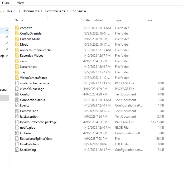The width and height of the screenshot is (183, 169).
Task: Click The Sims 4 breadcrumb segment
Action: (x=78, y=11)
